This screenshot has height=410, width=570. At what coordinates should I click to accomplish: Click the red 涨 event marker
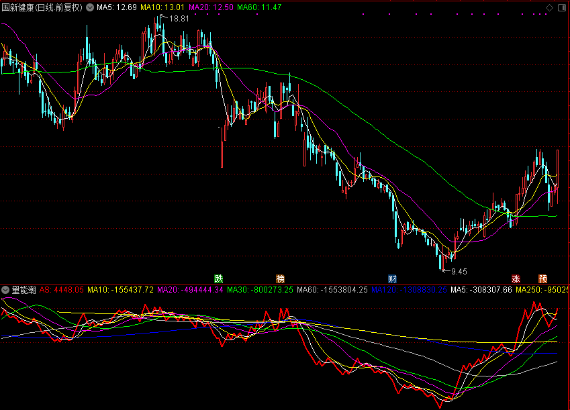(516, 278)
